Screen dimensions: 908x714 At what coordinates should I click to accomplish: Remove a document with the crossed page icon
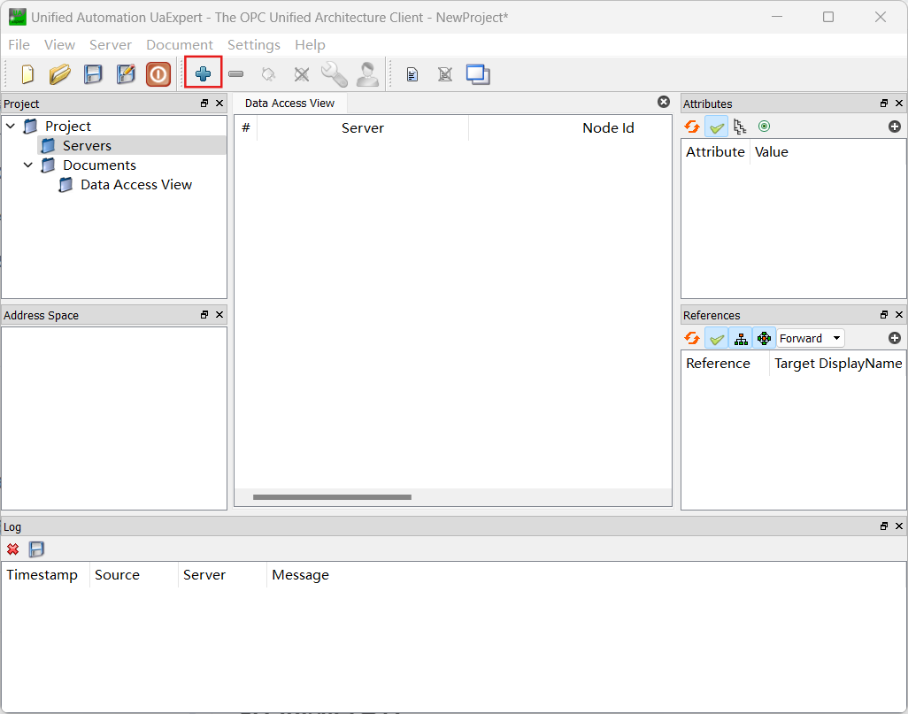pyautogui.click(x=445, y=74)
